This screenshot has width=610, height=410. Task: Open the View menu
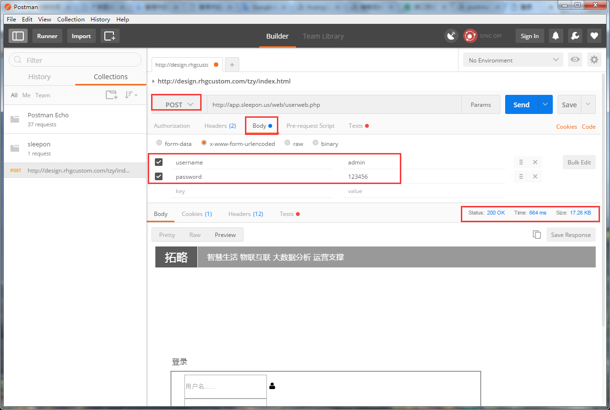point(45,19)
